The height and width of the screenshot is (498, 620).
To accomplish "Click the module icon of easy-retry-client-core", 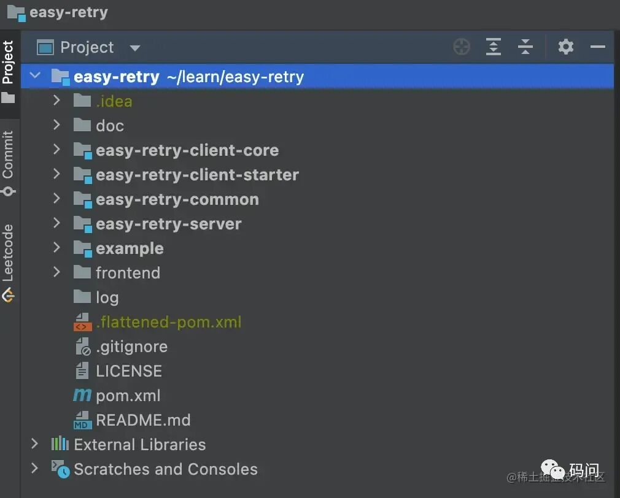I will (x=82, y=150).
